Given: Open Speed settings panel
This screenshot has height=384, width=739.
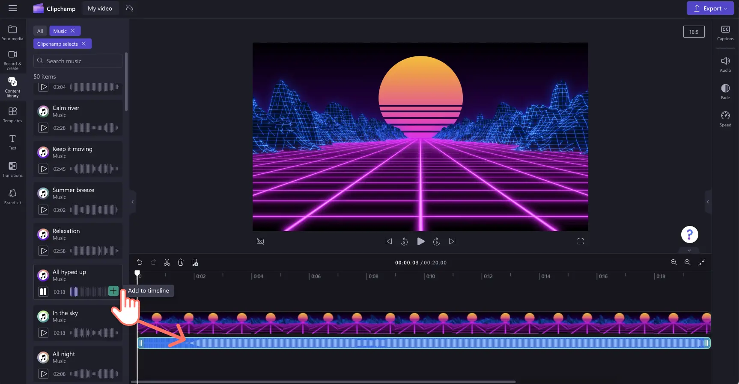Looking at the screenshot, I should 725,119.
